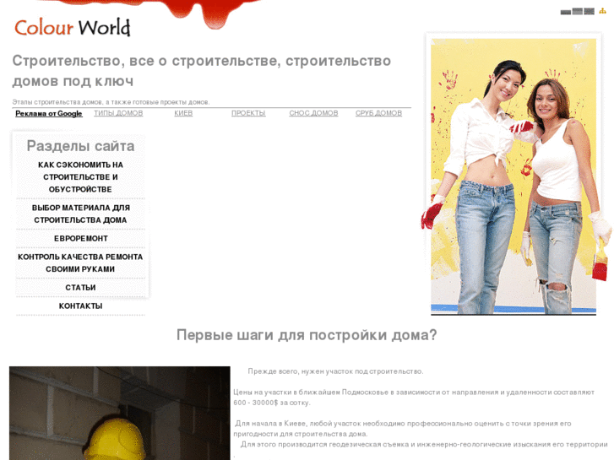
Task: Go to the Статьи section
Action: [x=80, y=287]
